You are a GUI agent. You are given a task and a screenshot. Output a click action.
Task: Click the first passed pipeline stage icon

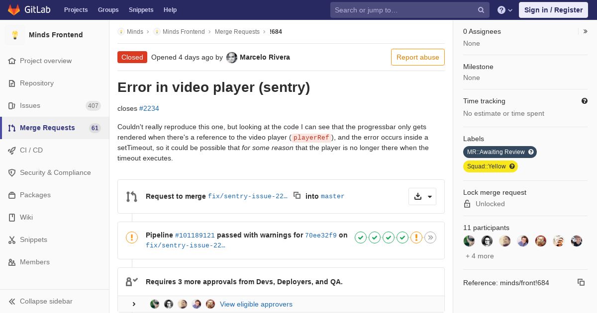(x=361, y=237)
